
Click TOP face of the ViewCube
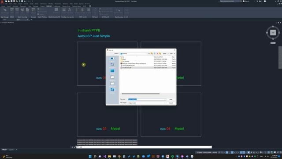point(273,33)
